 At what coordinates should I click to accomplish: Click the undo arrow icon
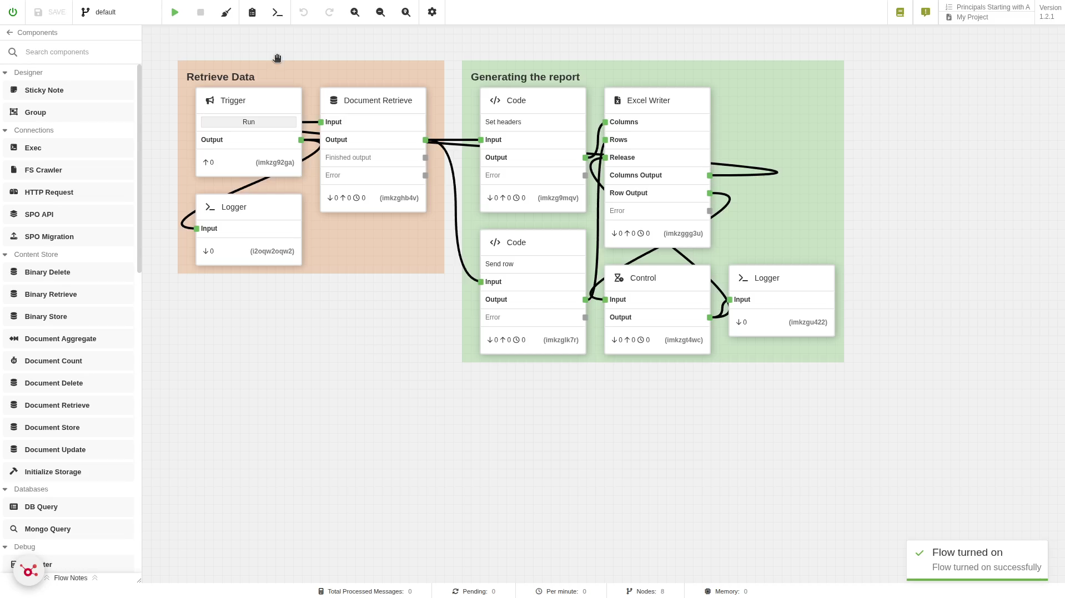[x=303, y=12]
